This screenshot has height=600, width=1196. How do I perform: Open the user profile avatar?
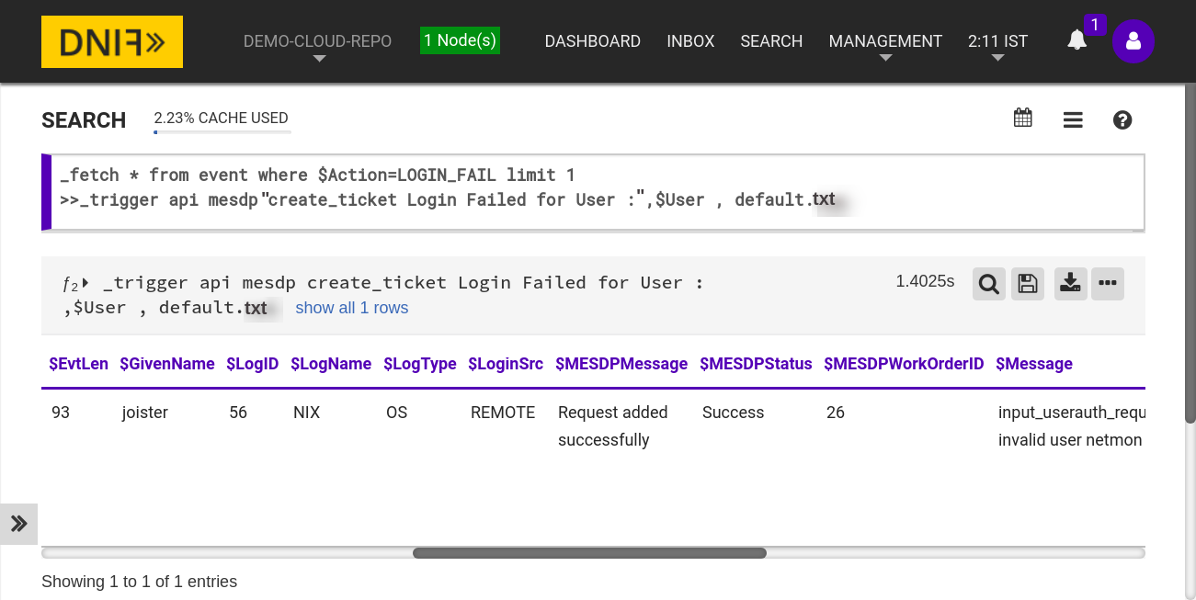(1133, 41)
